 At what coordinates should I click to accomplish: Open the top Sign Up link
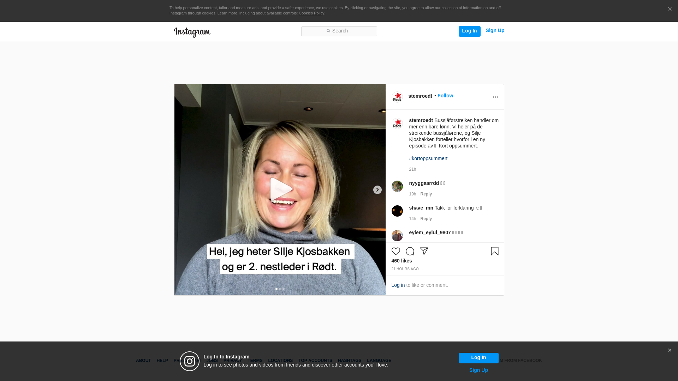click(x=495, y=30)
